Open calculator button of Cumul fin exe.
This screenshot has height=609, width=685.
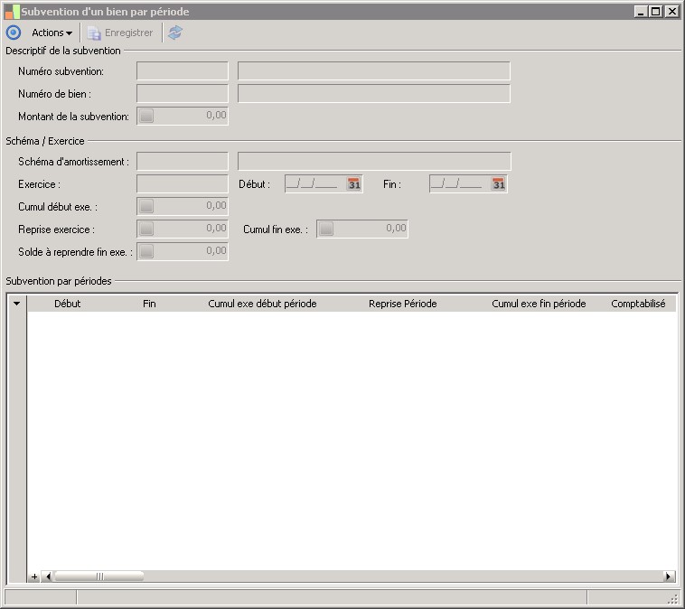click(x=326, y=229)
